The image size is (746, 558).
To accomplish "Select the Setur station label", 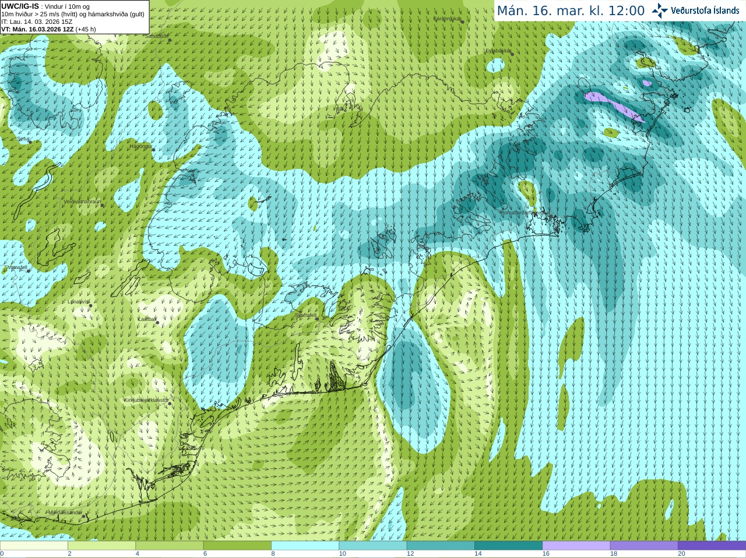I will click(23, 139).
